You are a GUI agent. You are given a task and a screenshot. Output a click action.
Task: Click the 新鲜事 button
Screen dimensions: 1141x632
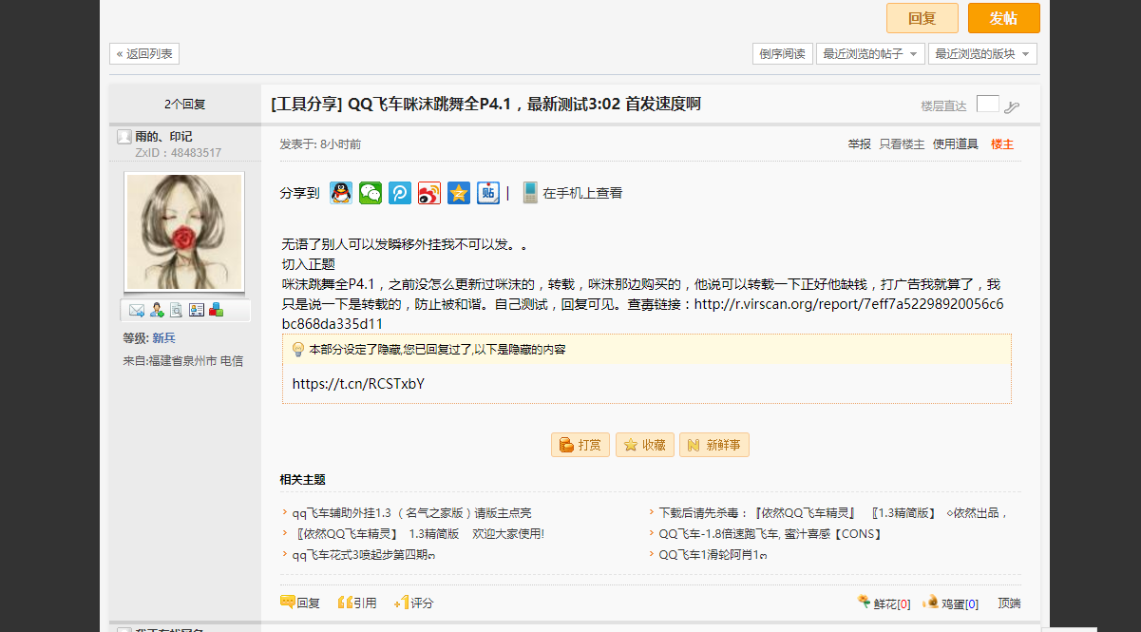point(714,445)
